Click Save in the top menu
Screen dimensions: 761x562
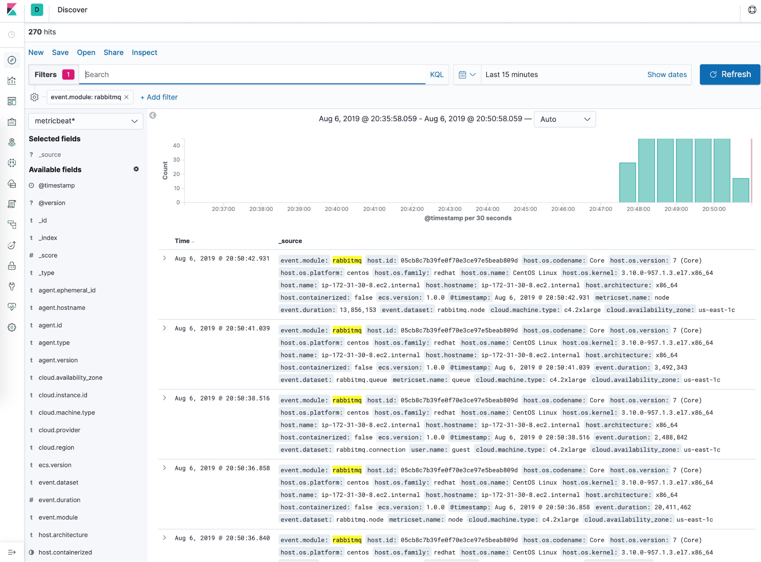coord(60,53)
